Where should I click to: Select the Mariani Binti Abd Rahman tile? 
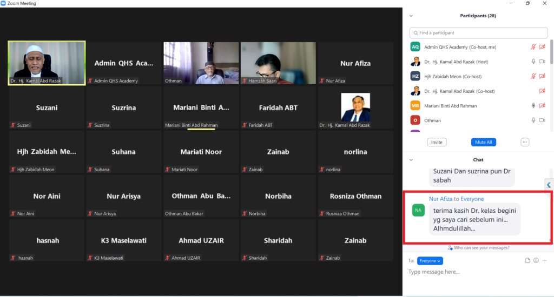click(x=201, y=107)
